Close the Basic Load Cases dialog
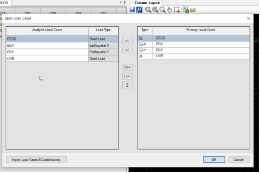 pyautogui.click(x=248, y=18)
